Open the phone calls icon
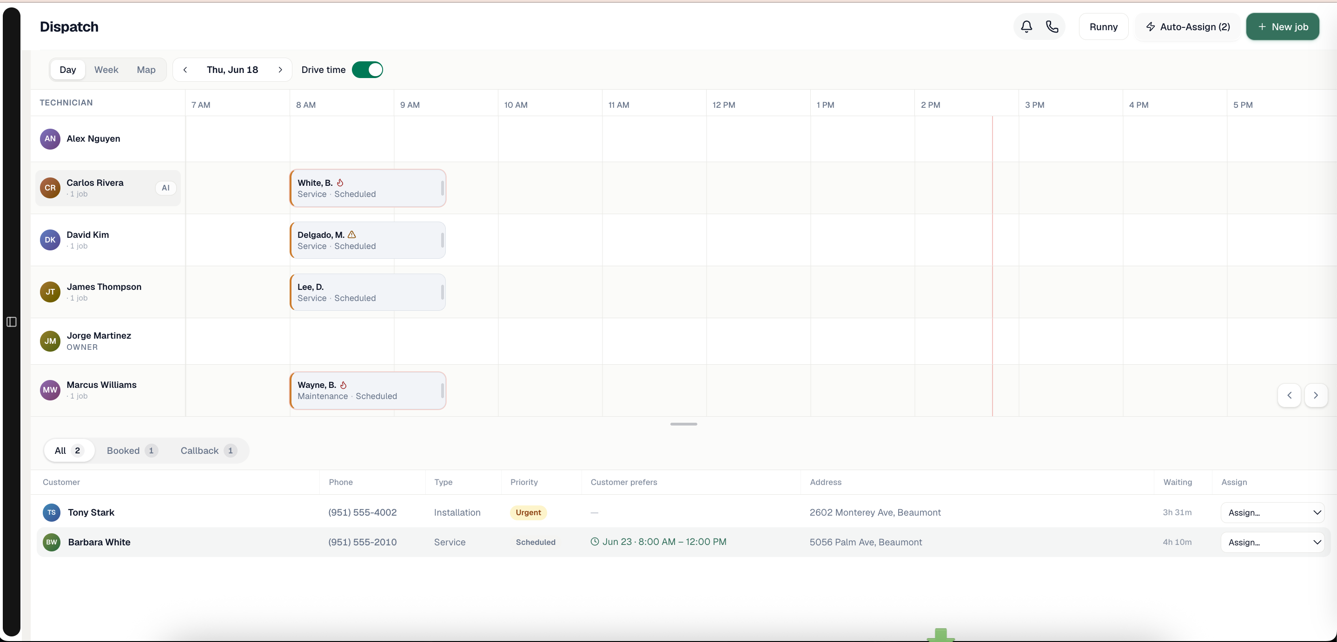The image size is (1337, 642). 1052,26
